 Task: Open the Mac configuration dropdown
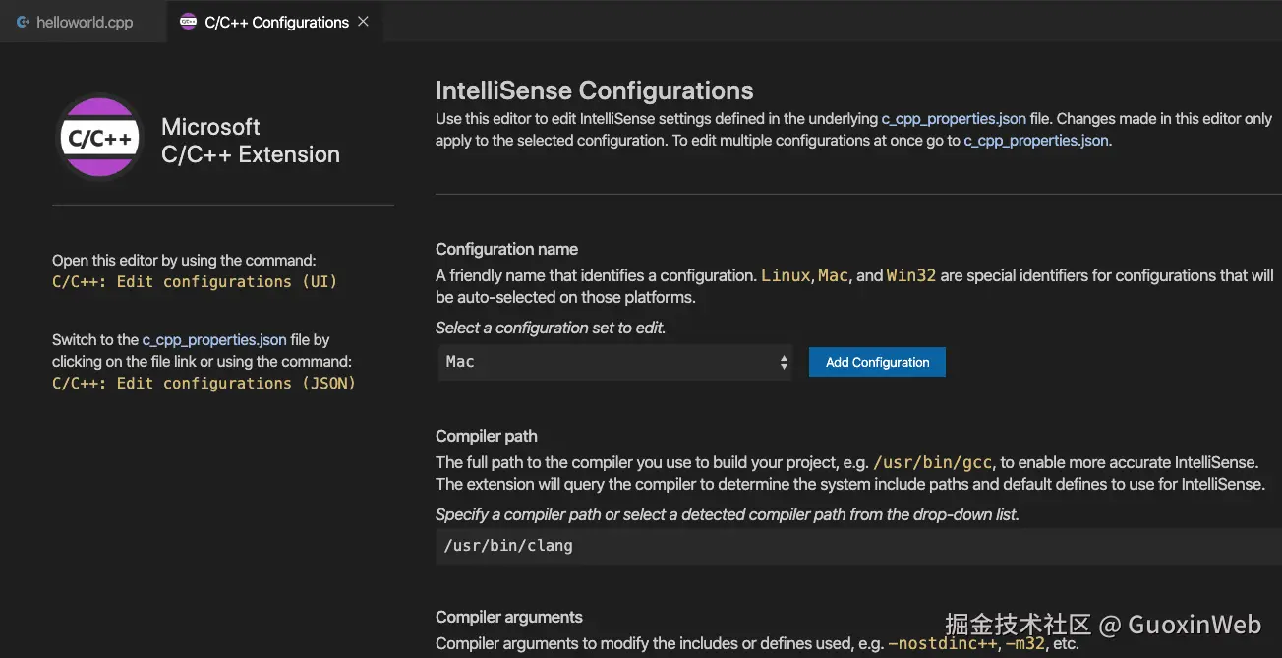pos(614,362)
